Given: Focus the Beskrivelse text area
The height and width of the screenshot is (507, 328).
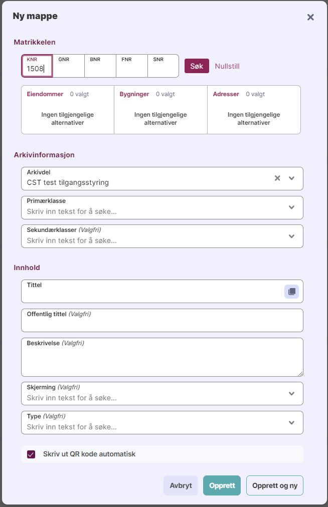Looking at the screenshot, I should tap(162, 361).
